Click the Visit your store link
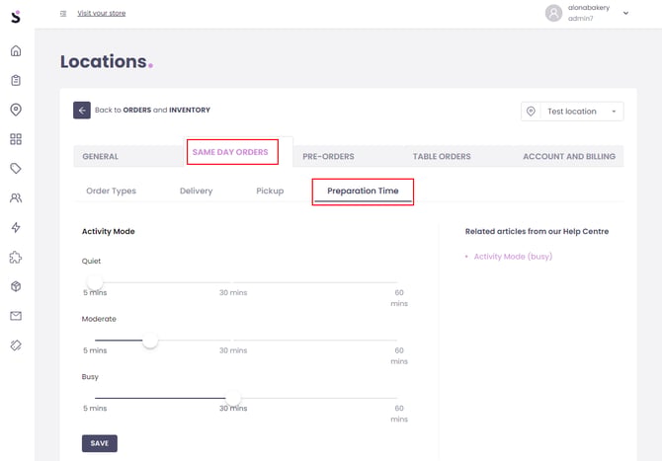Image resolution: width=662 pixels, height=461 pixels. coord(102,13)
